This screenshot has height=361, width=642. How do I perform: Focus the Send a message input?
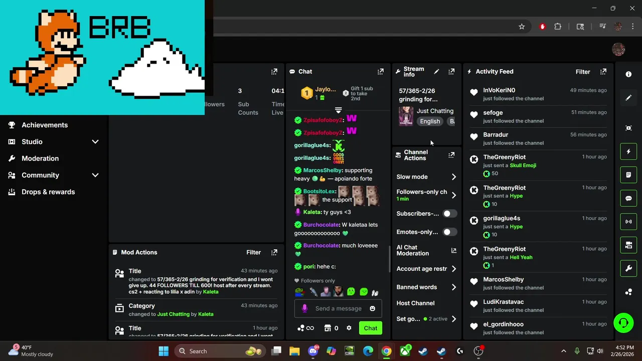339,308
